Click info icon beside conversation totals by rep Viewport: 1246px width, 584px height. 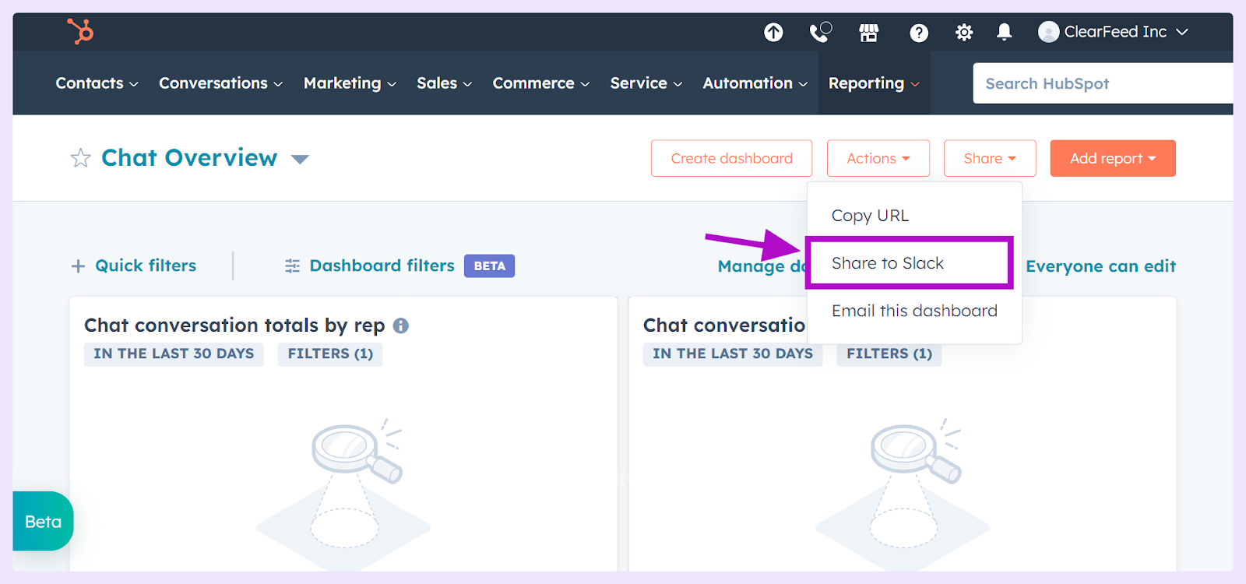click(x=400, y=325)
